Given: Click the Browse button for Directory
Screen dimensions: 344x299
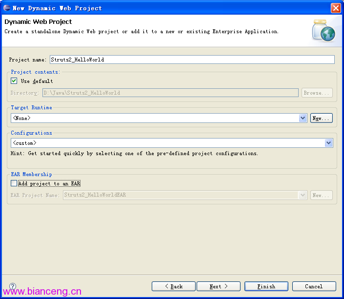Looking at the screenshot, I should tap(317, 93).
